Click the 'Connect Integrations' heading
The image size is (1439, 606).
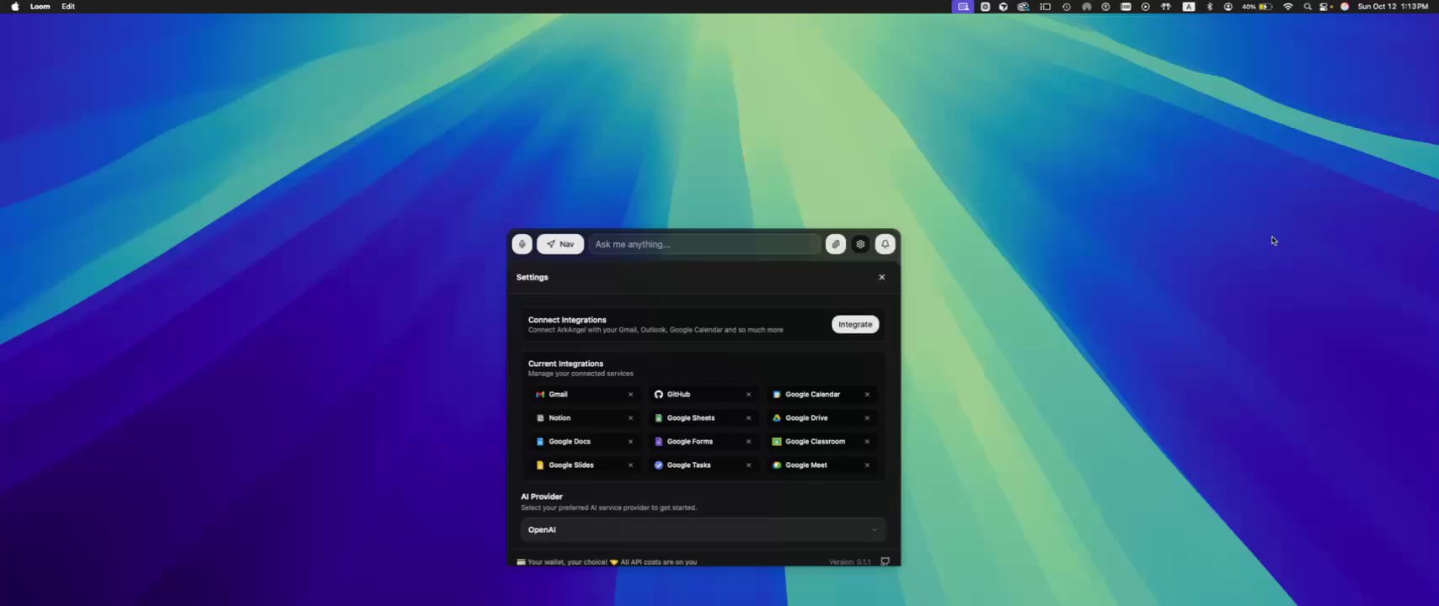click(x=567, y=320)
